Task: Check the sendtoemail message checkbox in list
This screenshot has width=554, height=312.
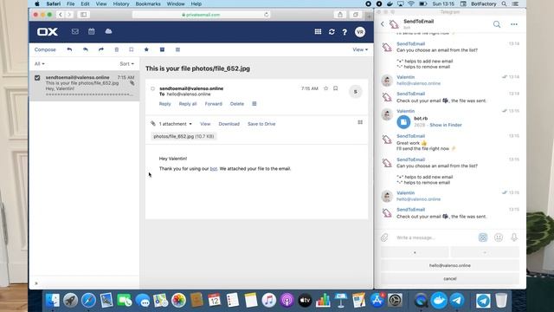Action: (37, 77)
